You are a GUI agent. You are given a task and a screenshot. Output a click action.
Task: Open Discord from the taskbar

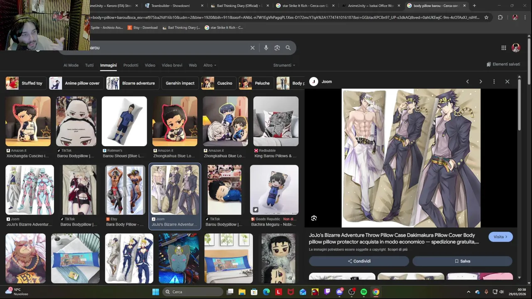340,292
